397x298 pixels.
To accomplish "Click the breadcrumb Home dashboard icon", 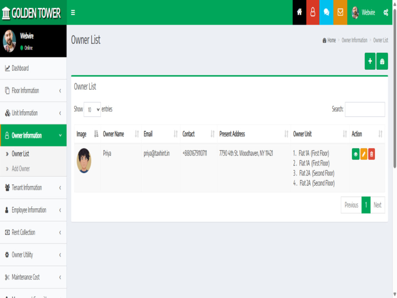I will [324, 40].
